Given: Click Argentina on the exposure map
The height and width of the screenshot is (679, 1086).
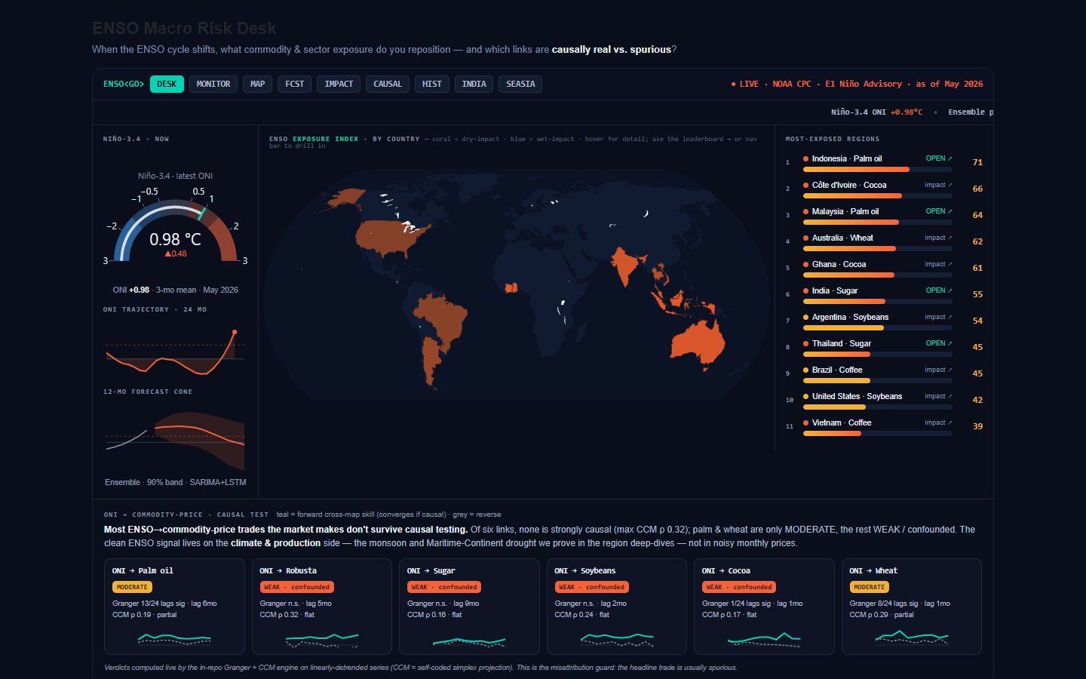Looking at the screenshot, I should (431, 362).
